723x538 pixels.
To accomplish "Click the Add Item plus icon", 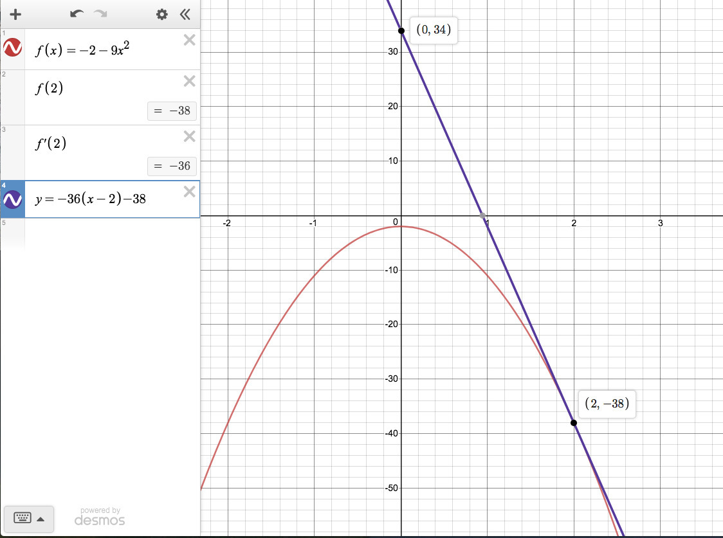I will point(15,14).
